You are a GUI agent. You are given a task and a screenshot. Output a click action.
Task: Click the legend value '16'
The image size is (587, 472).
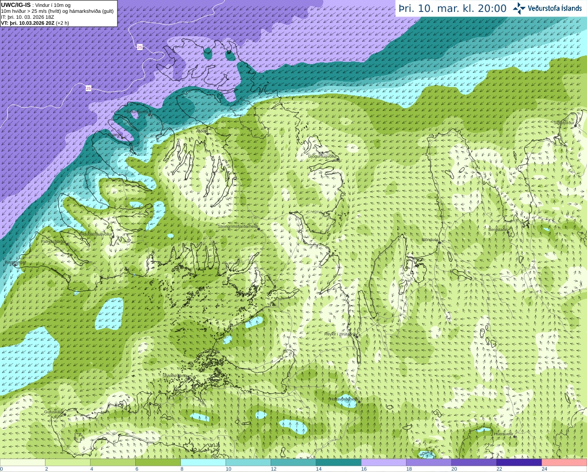point(364,469)
